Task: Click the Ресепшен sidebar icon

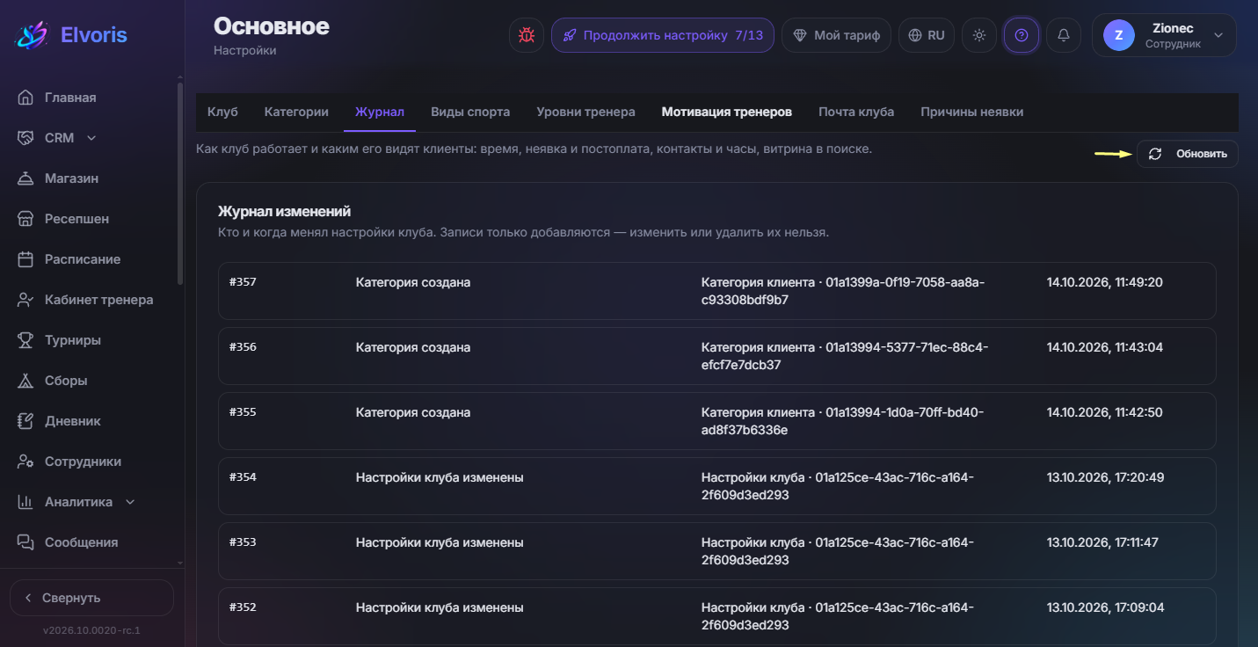Action: click(26, 219)
